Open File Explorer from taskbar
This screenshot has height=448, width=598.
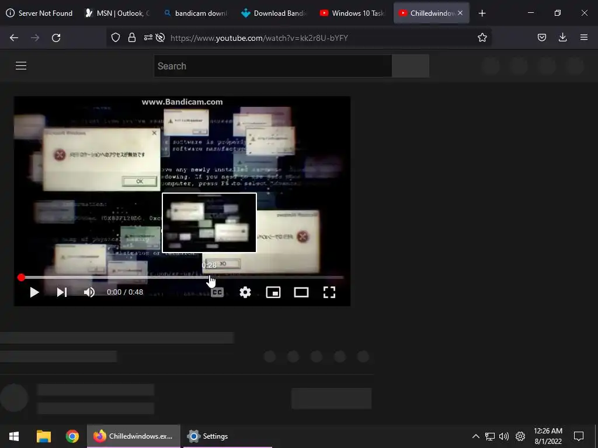[43, 436]
